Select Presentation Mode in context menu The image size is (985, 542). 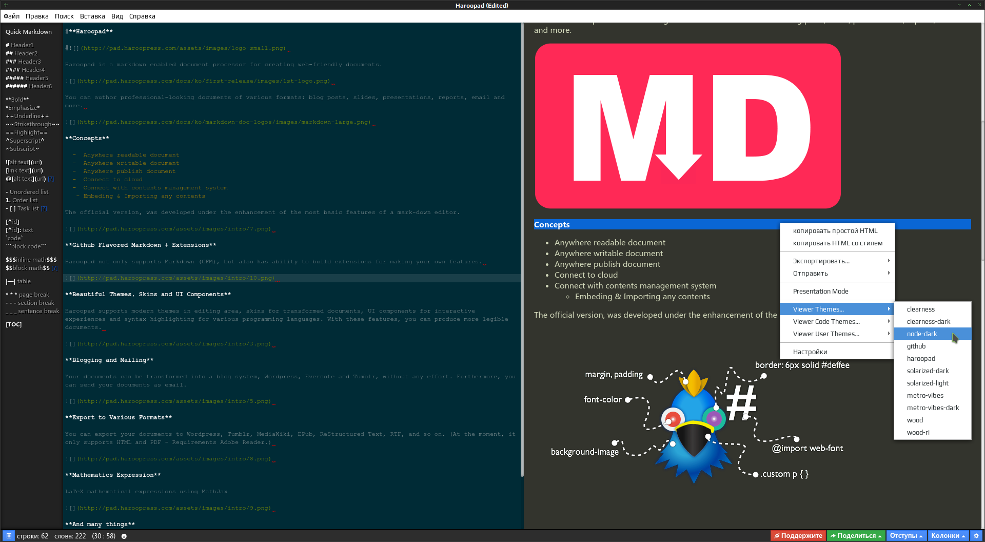tap(837, 292)
